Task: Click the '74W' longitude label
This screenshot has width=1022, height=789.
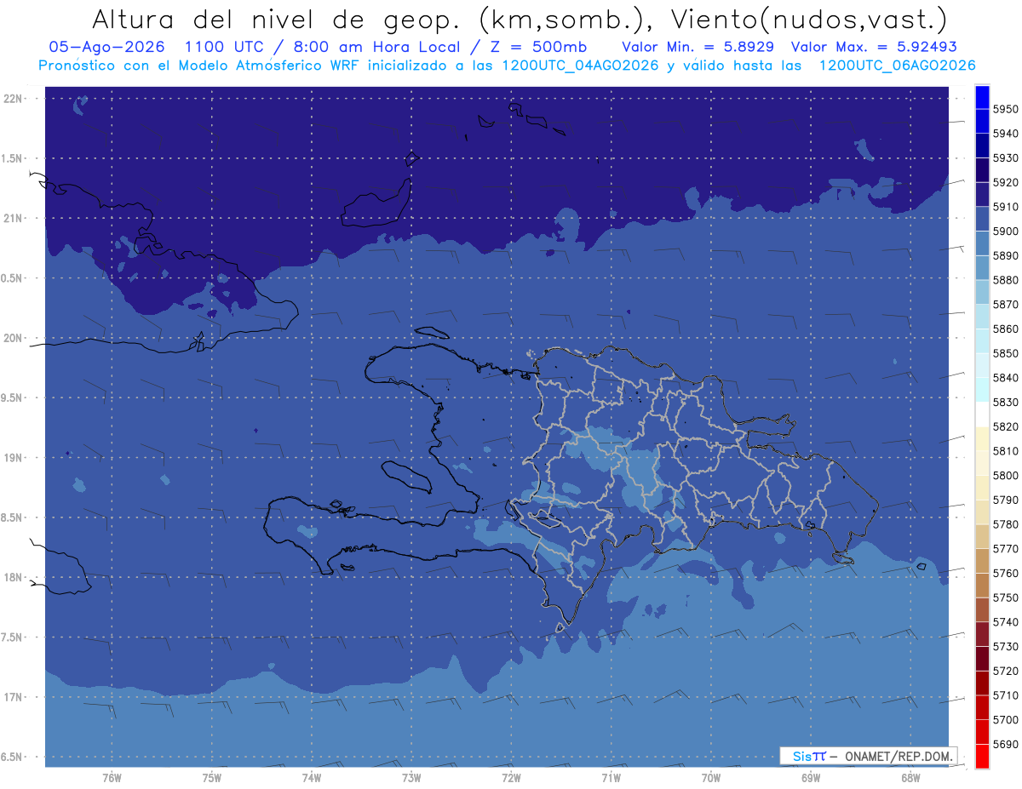Action: [x=311, y=778]
